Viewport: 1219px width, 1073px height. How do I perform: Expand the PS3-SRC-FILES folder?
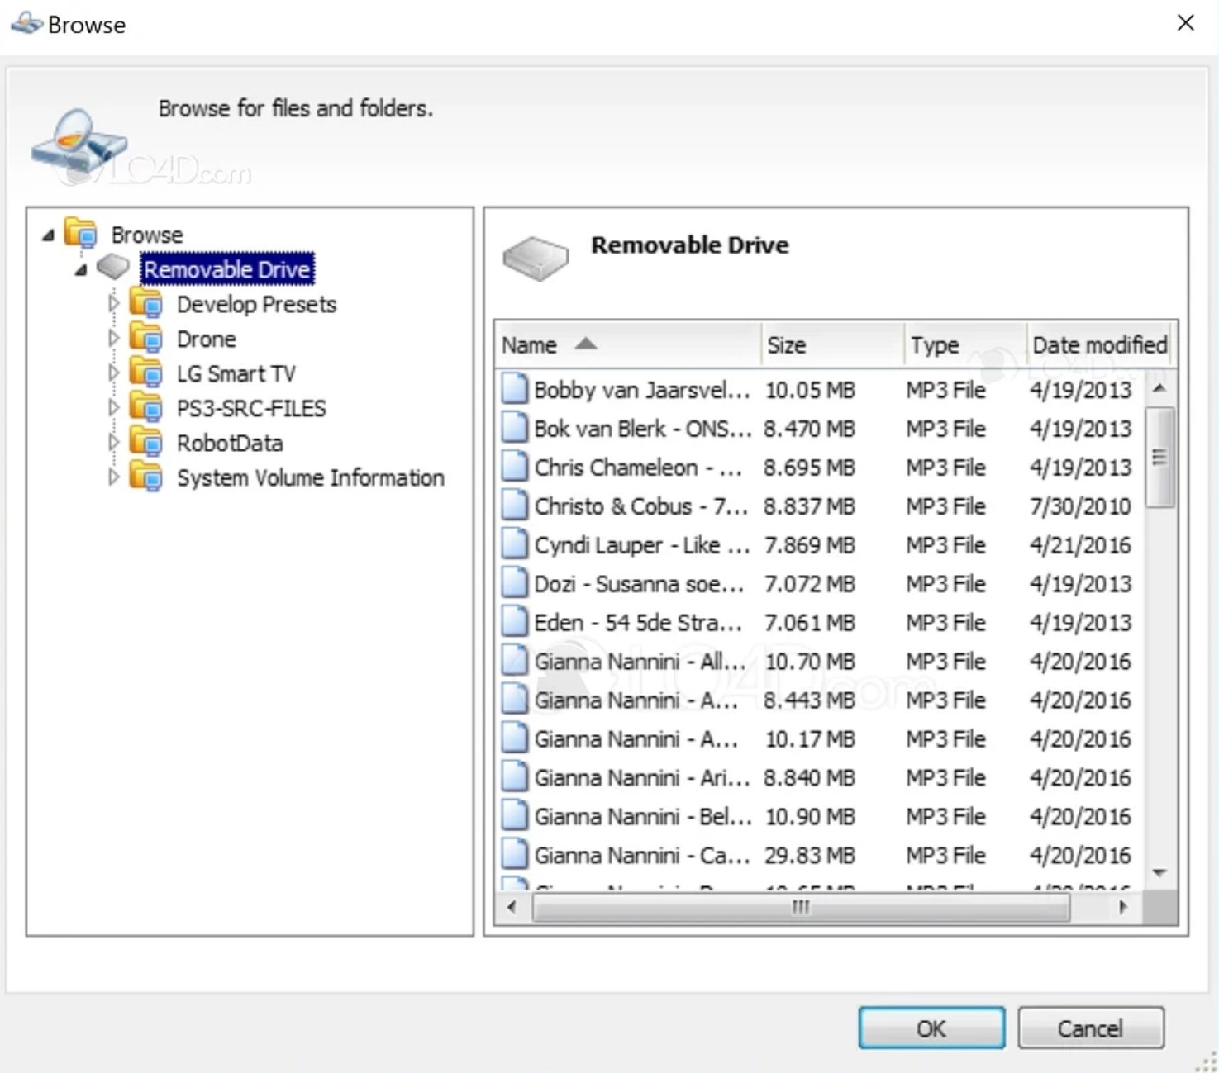pyautogui.click(x=114, y=407)
